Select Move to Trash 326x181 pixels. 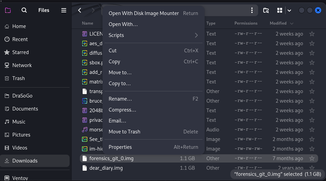click(154, 132)
